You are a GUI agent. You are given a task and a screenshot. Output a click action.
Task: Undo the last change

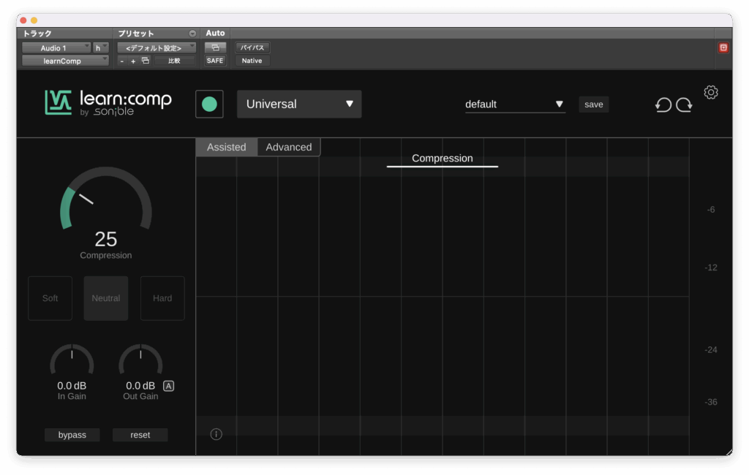click(663, 104)
